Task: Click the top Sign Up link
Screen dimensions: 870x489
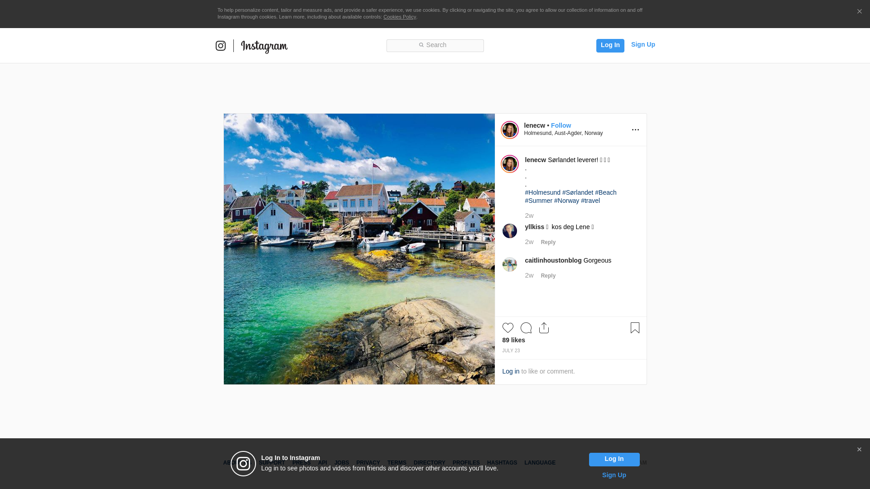Action: (643, 44)
